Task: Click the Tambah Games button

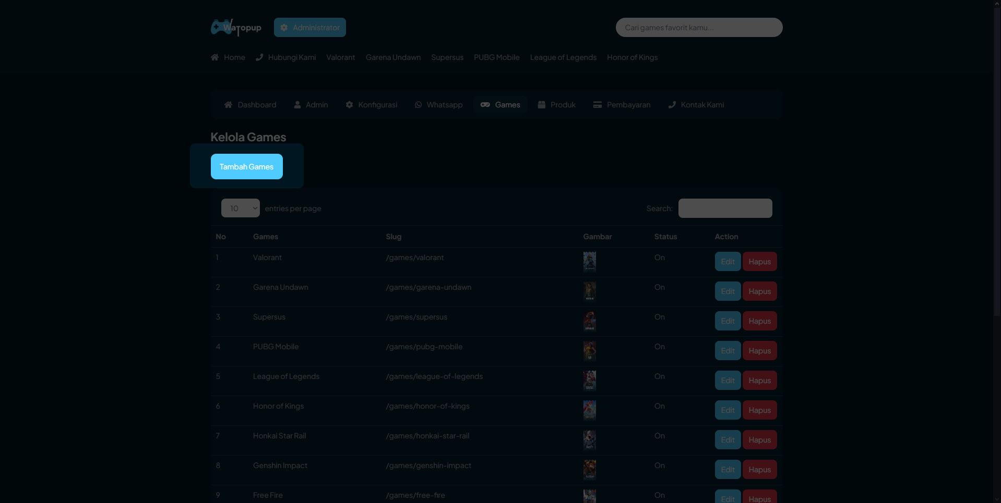Action: pyautogui.click(x=247, y=167)
